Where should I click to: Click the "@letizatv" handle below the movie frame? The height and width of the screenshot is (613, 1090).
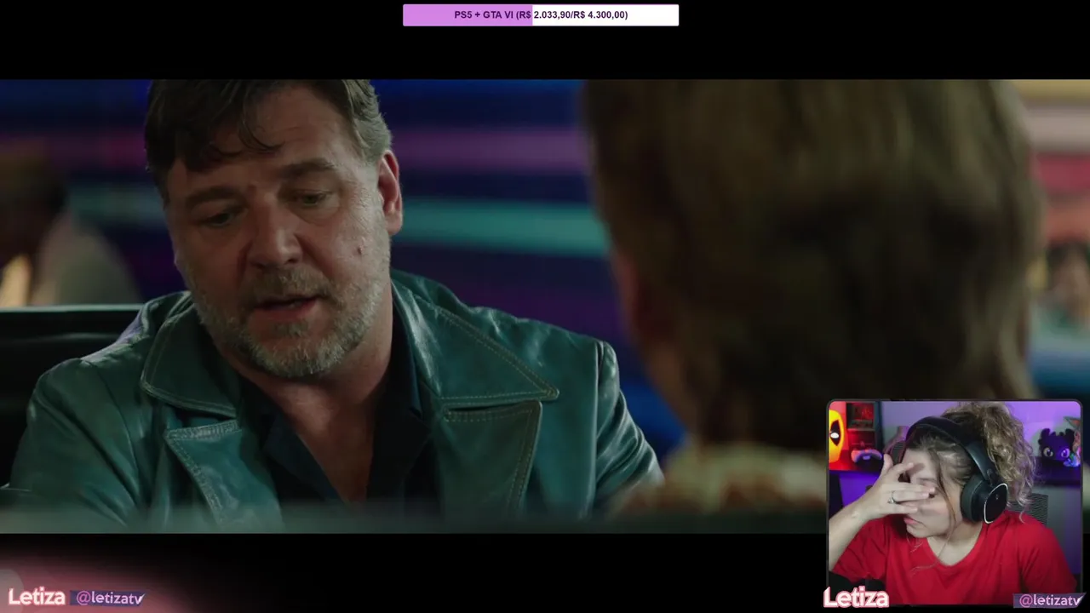tap(110, 599)
